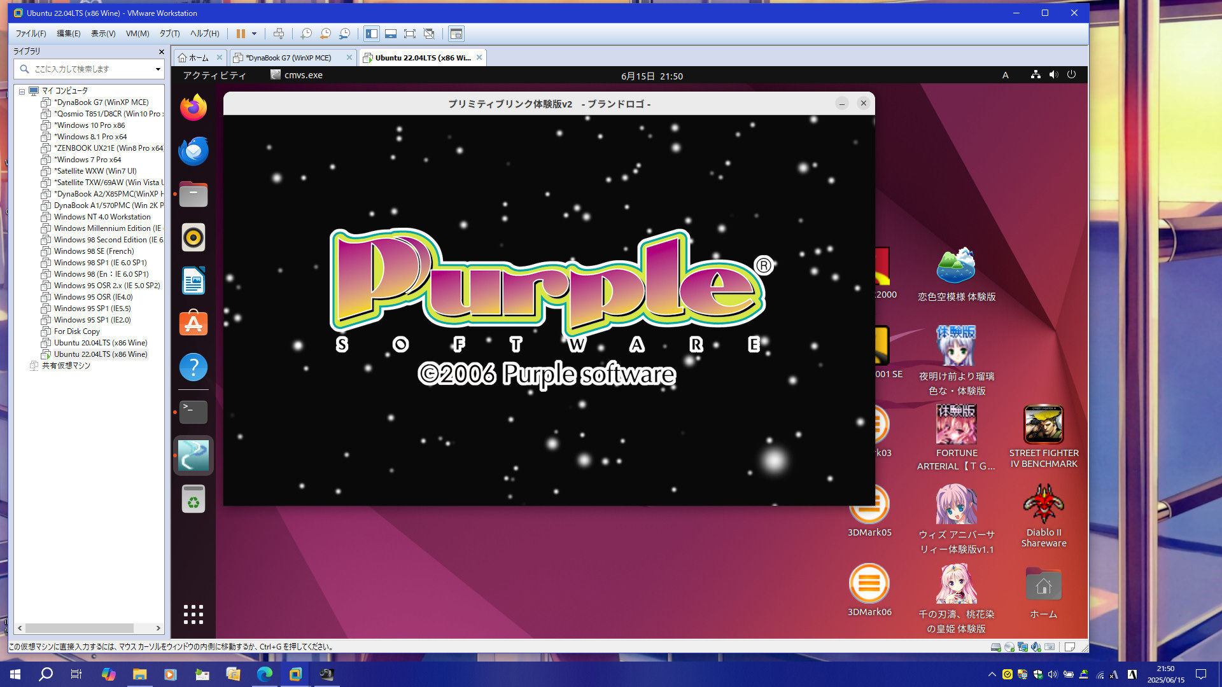Open LibreOffice Writer from the dock
Screen dimensions: 1222x687
(x=193, y=281)
